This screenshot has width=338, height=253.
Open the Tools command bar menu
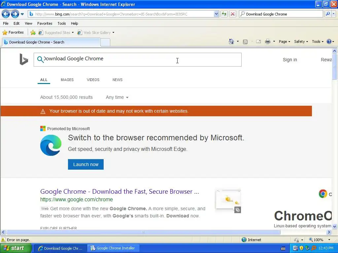point(318,42)
